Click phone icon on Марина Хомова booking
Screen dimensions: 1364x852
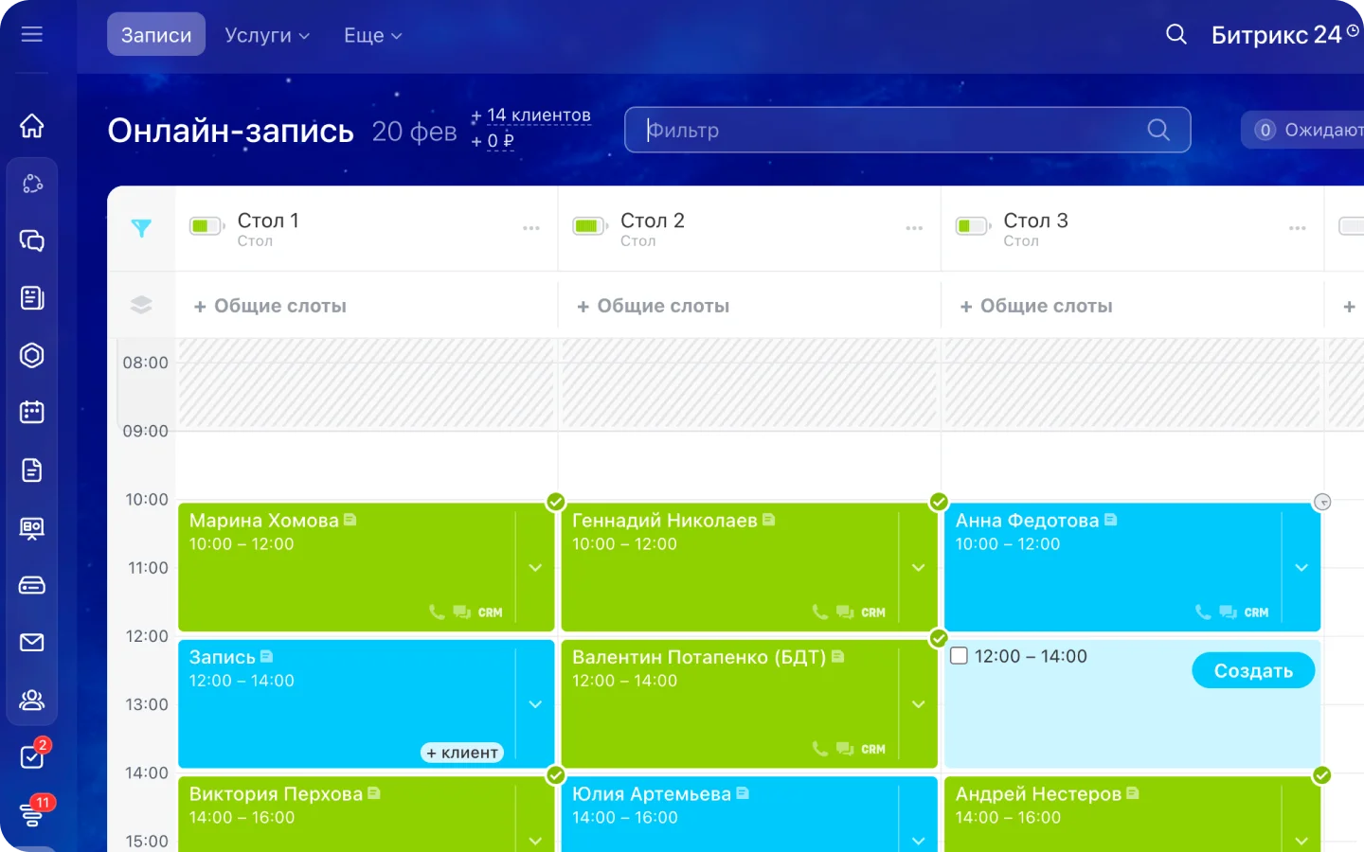click(437, 612)
